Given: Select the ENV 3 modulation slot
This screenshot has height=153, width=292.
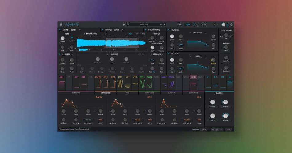Looking at the screenshot, I should 113,83.
